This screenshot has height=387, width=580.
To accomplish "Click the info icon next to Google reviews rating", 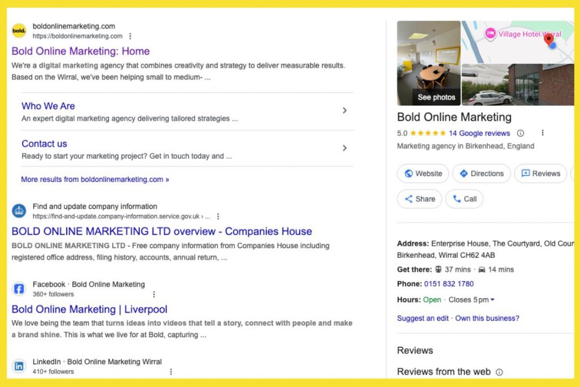I will click(x=521, y=133).
